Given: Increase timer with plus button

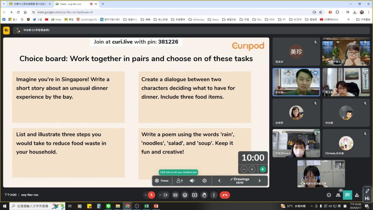Looking at the screenshot, I should [x=252, y=169].
